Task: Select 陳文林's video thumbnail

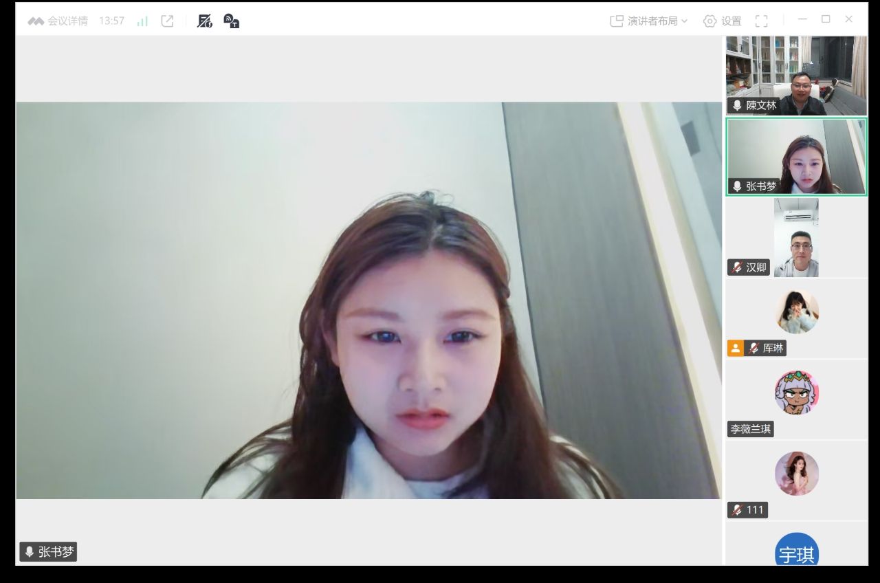Action: (x=796, y=76)
